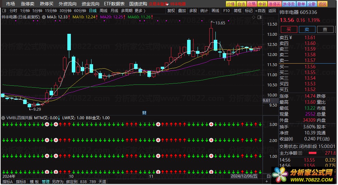338x185 pixels.
Task: Click the 另存为 save-as button
Action: 57,182
